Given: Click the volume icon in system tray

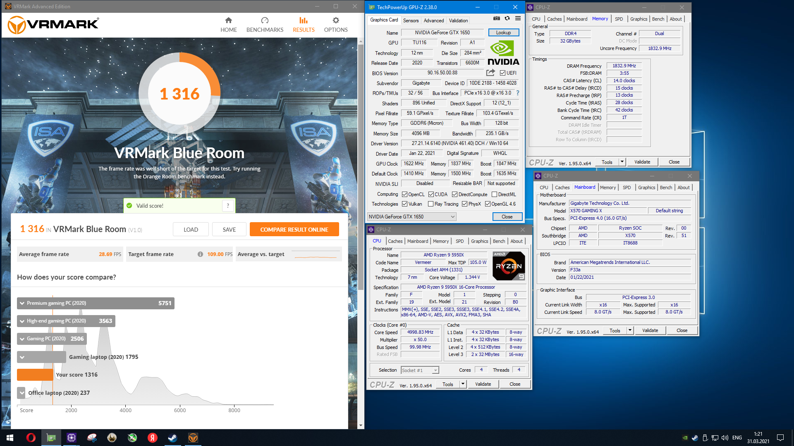Looking at the screenshot, I should [x=725, y=438].
